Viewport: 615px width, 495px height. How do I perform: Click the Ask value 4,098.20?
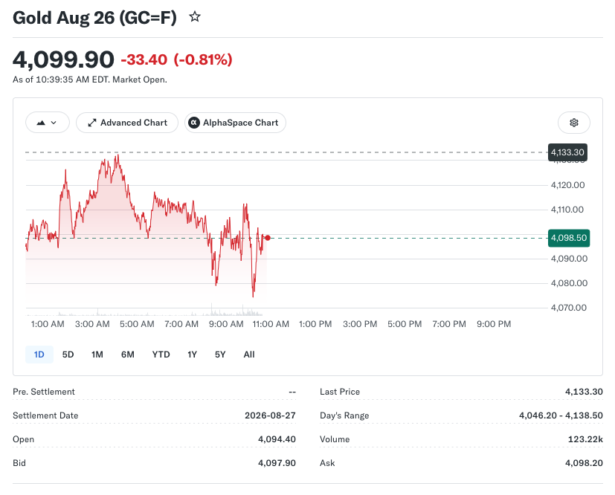584,463
